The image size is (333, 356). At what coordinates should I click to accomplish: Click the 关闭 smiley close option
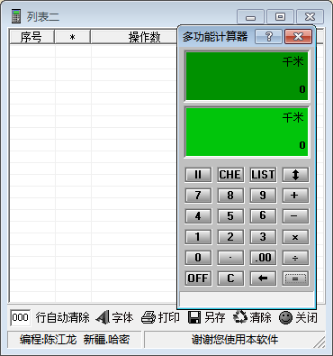click(298, 317)
